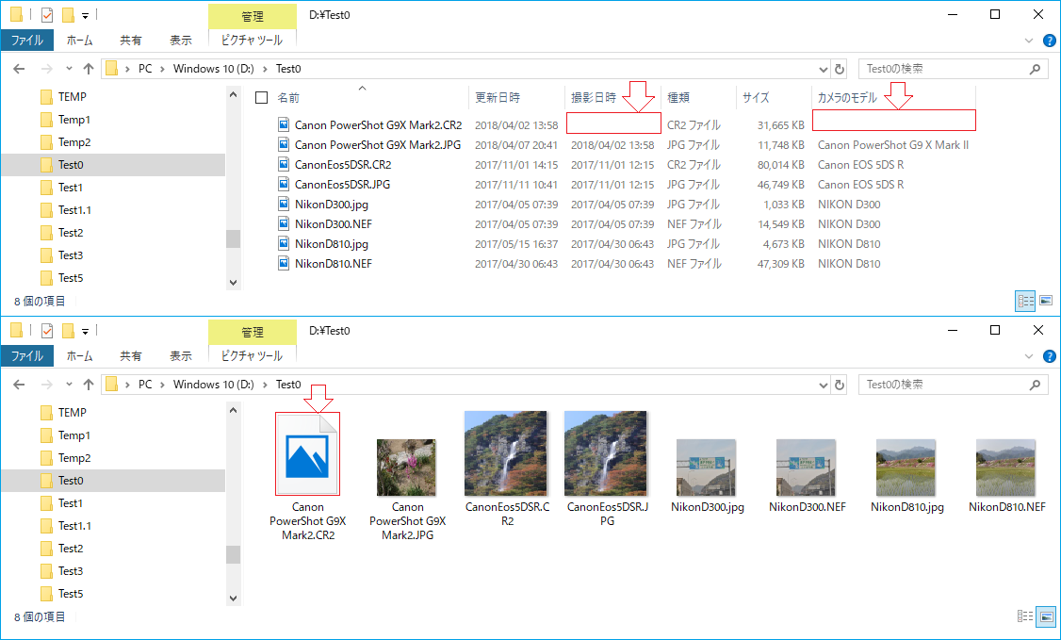
Task: Open Quick Access Toolbar dropdown in bottom window
Action: tap(85, 331)
